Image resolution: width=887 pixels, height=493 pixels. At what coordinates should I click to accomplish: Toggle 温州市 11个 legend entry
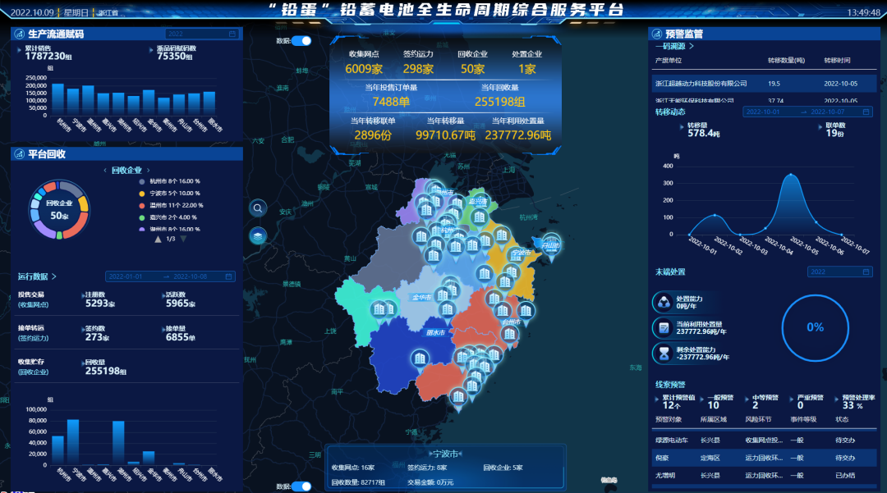point(171,206)
